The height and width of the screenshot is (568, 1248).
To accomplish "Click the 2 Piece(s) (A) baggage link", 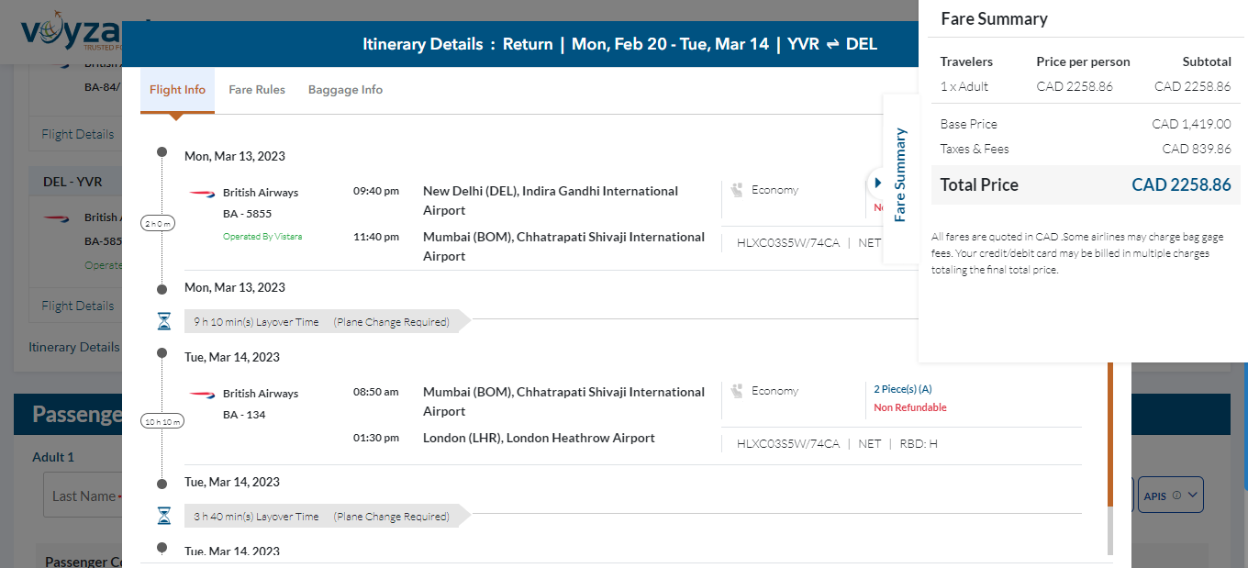I will (x=902, y=389).
